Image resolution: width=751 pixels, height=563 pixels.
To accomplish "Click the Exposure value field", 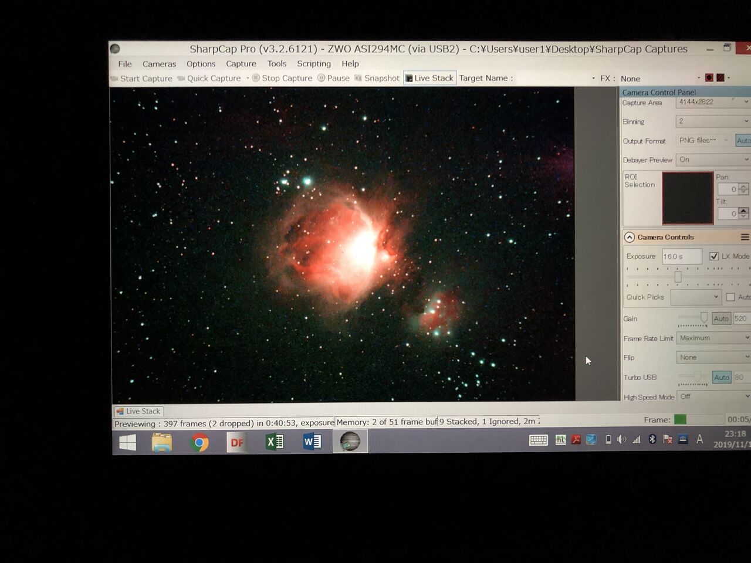I will (682, 256).
